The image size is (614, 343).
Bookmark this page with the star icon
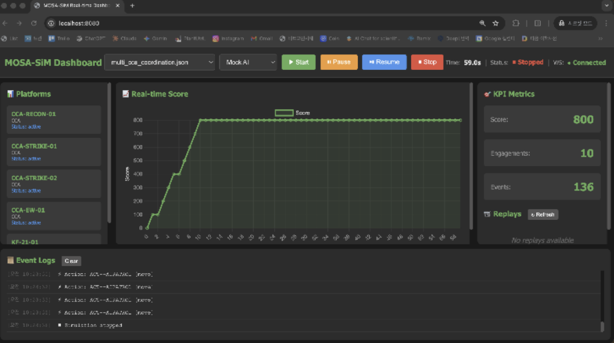[496, 23]
